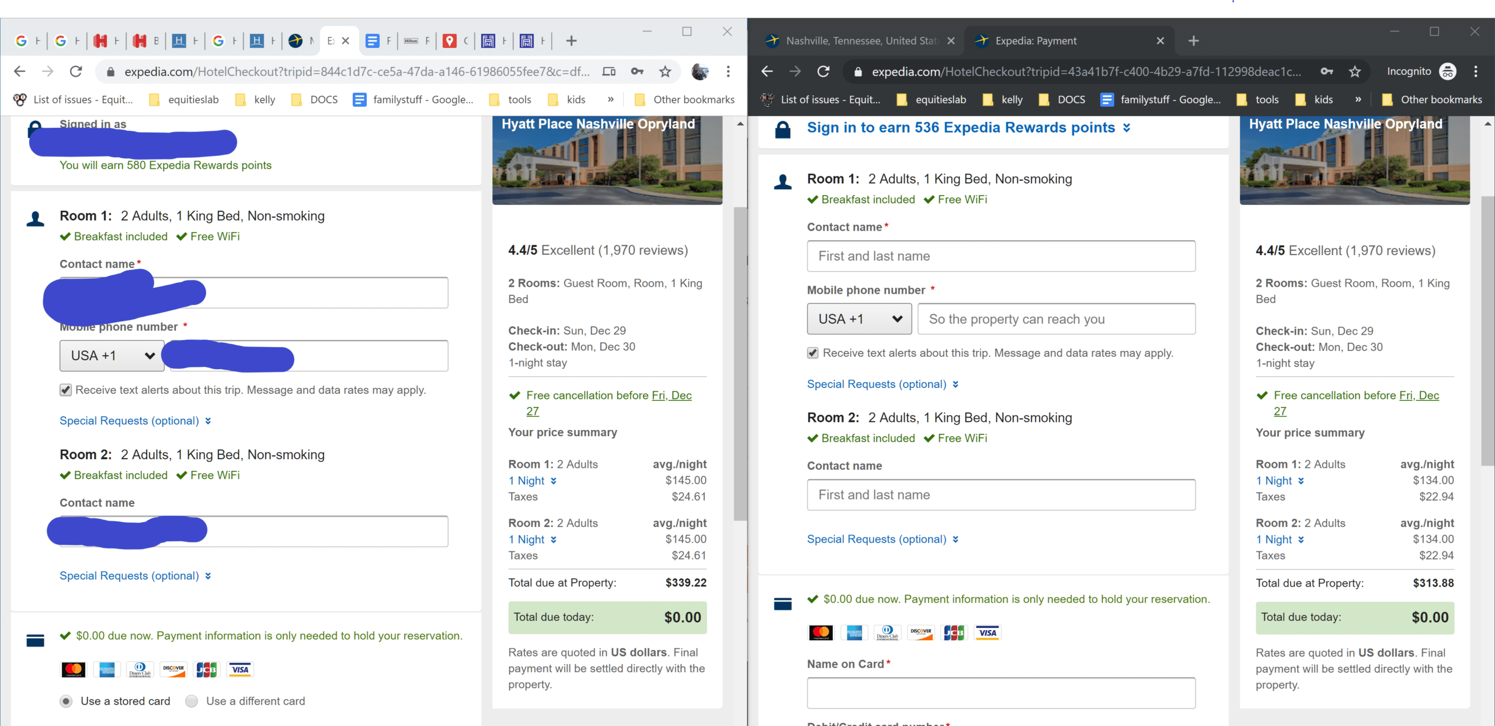Toggle text alerts checkbox in the incognito window
The image size is (1495, 726).
point(812,353)
